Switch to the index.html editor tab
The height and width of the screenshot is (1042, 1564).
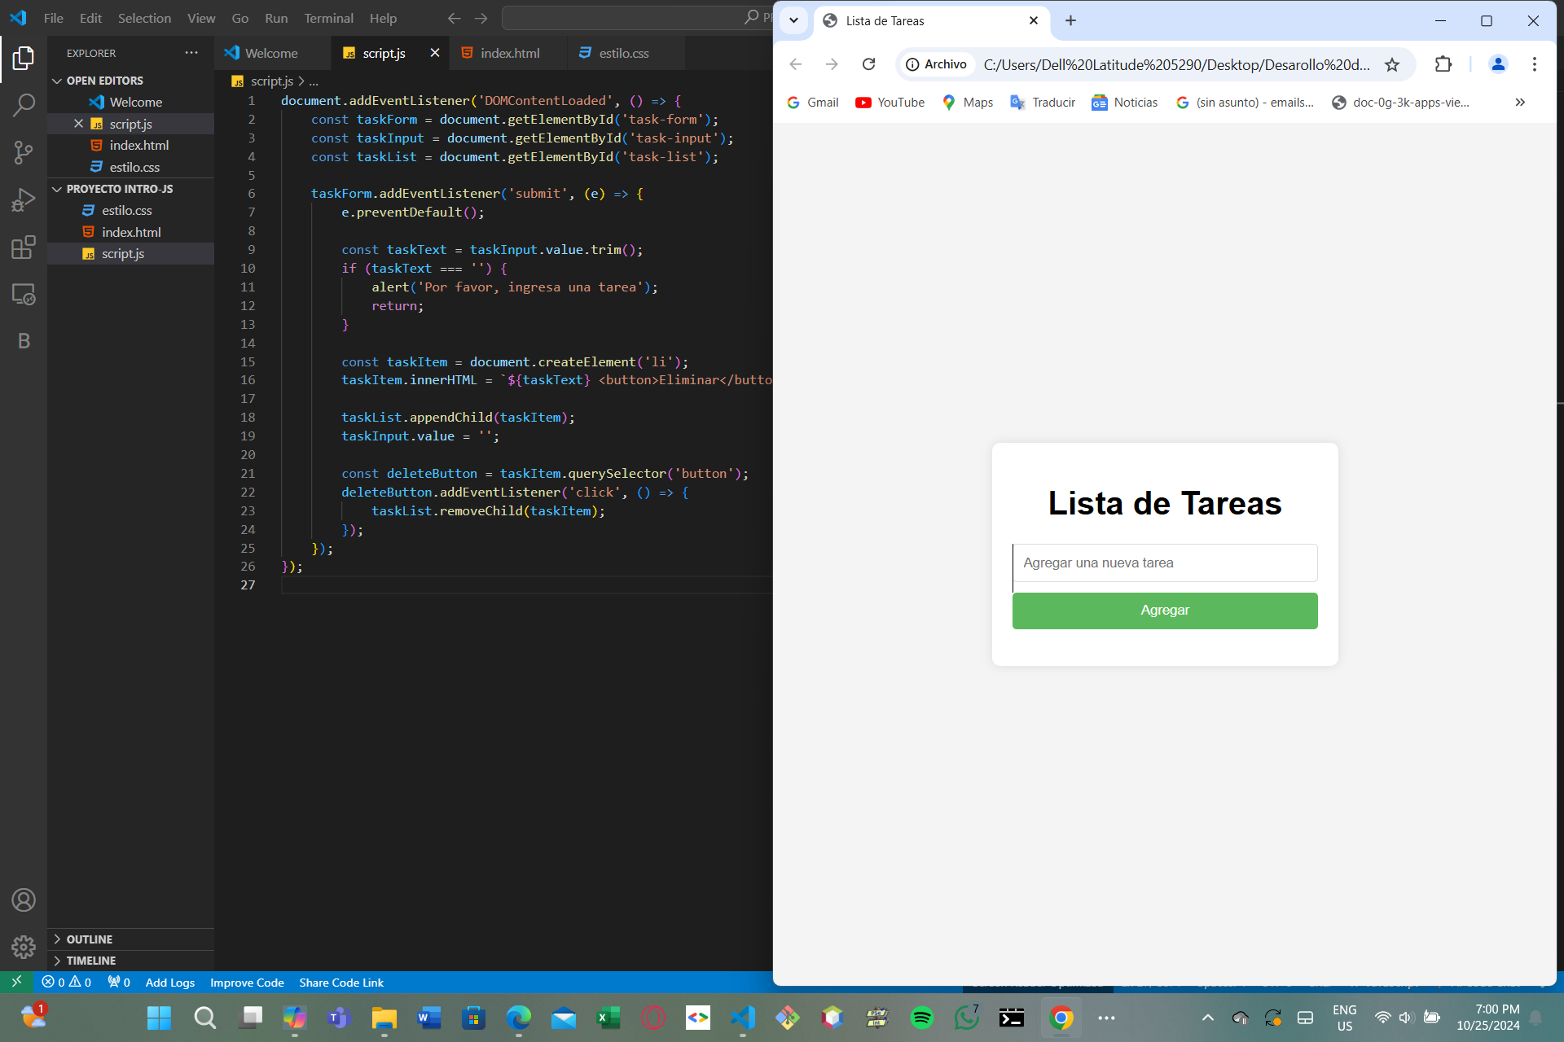coord(509,53)
